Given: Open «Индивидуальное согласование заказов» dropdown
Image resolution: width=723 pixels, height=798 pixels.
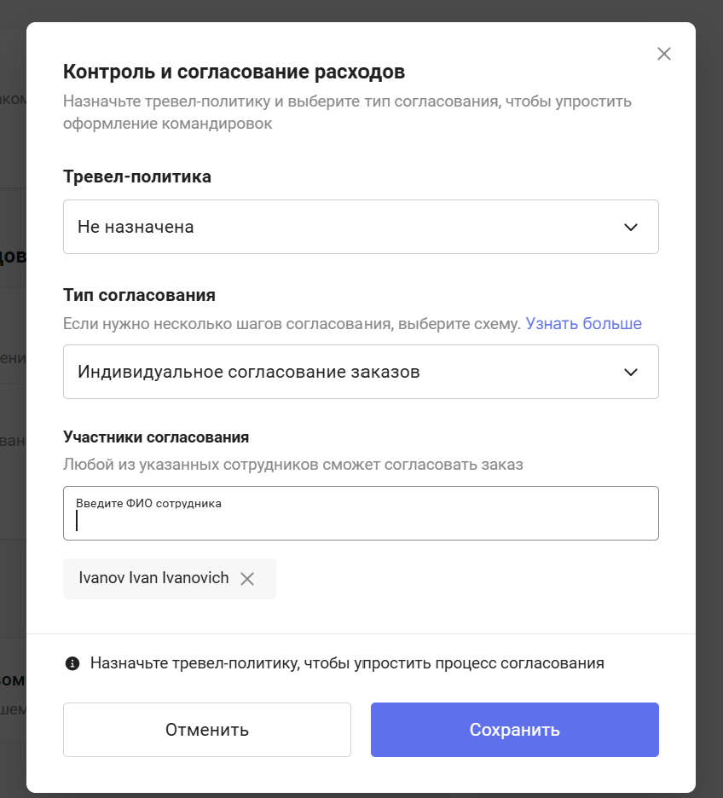Looking at the screenshot, I should coord(361,372).
